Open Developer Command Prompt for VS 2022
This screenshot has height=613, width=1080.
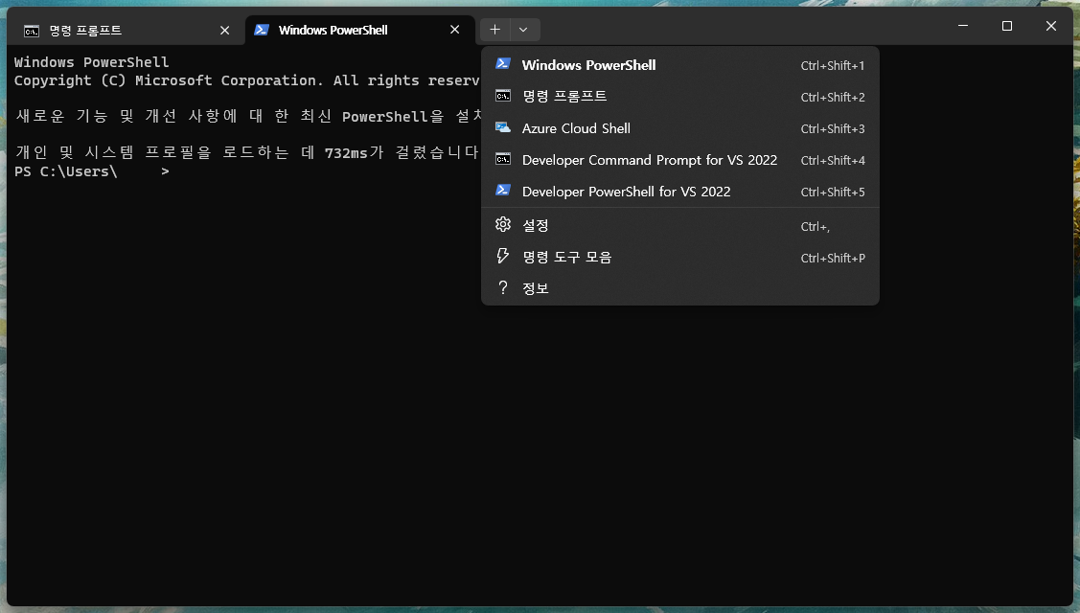click(679, 160)
